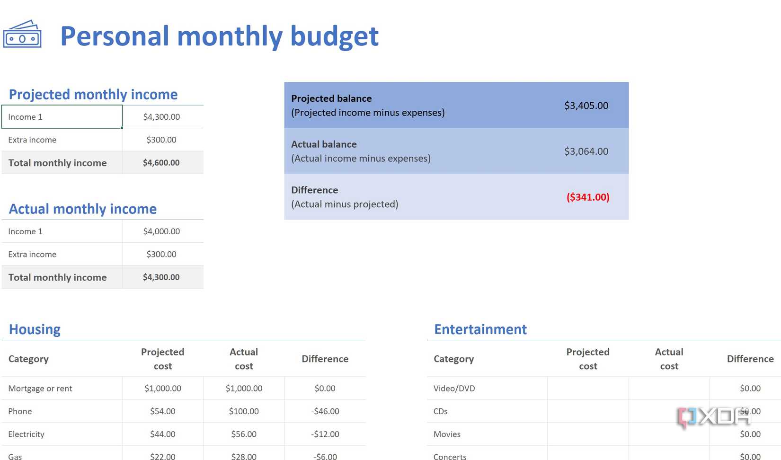Viewport: 781px width, 460px height.
Task: Select Mortgage or rent projected cost cell
Action: 163,389
